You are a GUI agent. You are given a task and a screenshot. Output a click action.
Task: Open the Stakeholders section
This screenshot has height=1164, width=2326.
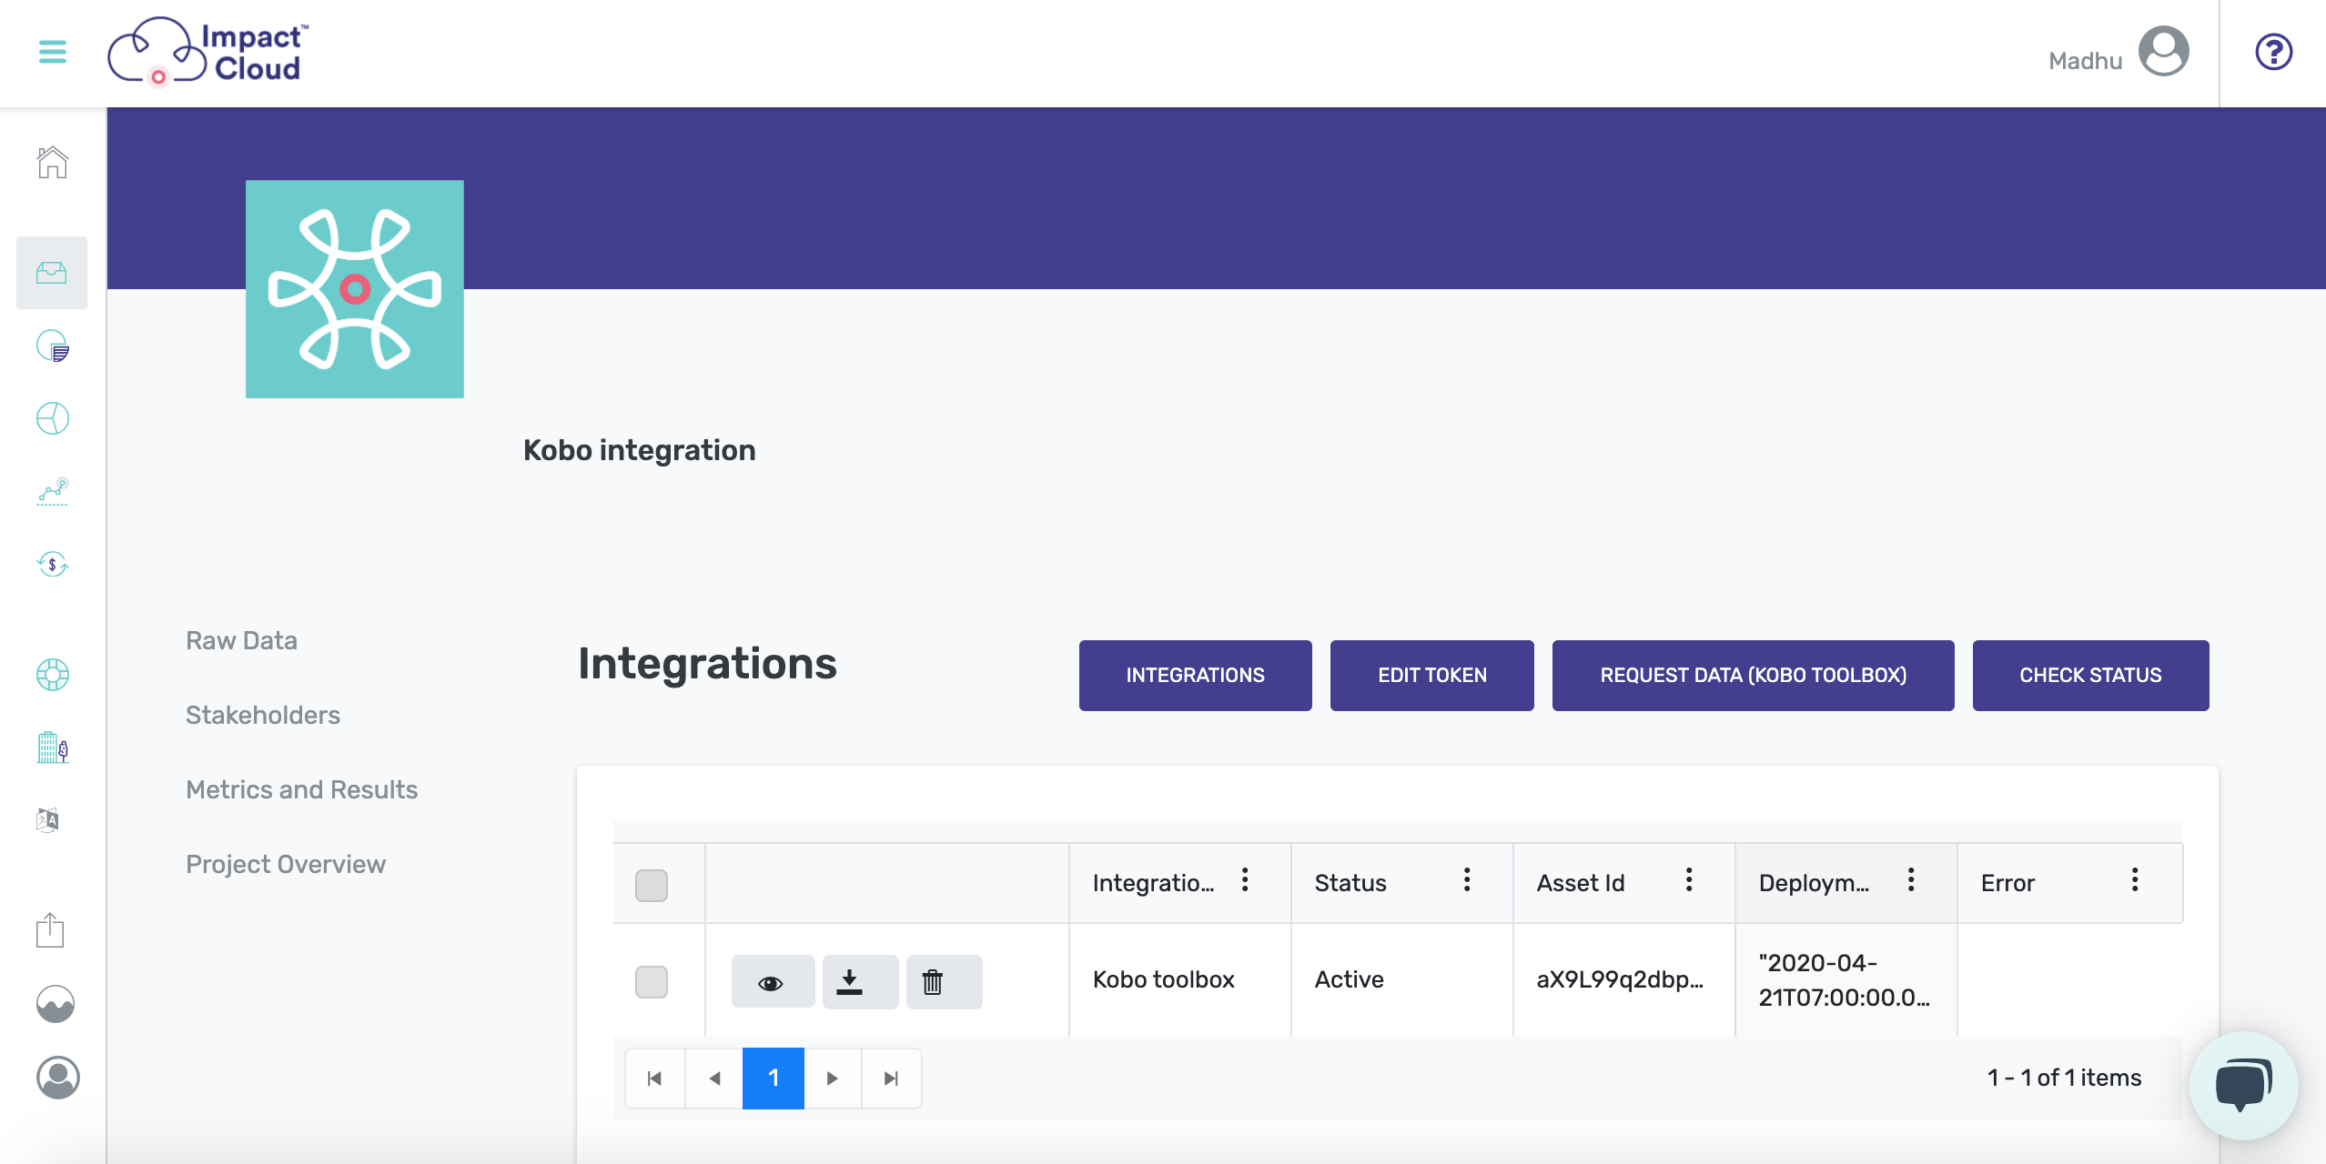click(x=263, y=716)
